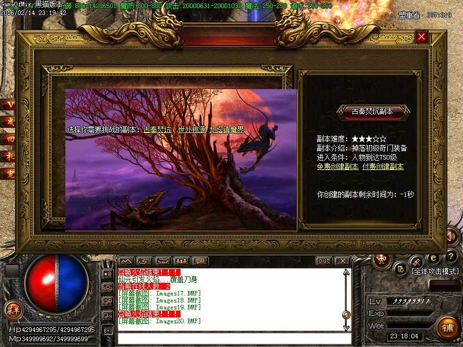
Task: Click the 盟重省 map name text
Action: 409,15
